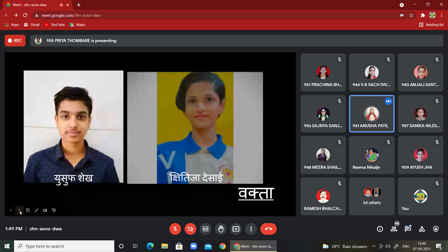The height and width of the screenshot is (252, 448).
Task: Open the Activities panel icon
Action: click(x=422, y=229)
